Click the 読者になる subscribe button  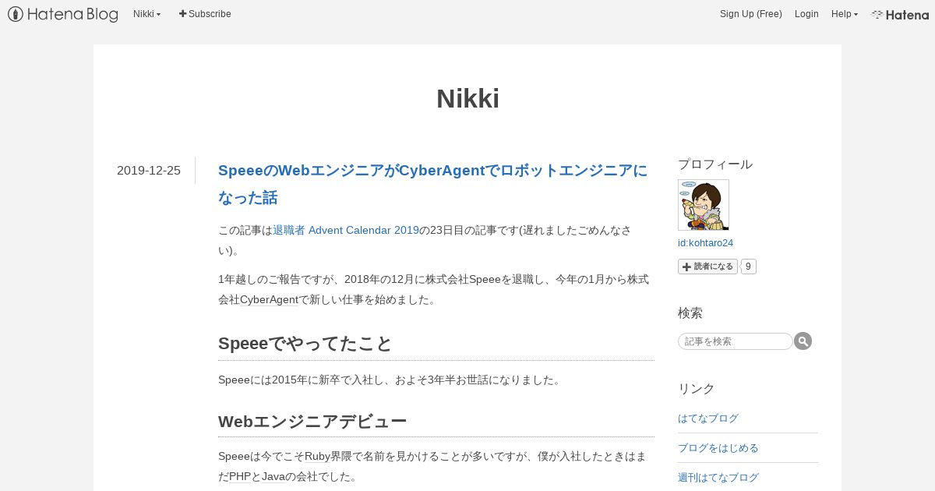point(707,267)
